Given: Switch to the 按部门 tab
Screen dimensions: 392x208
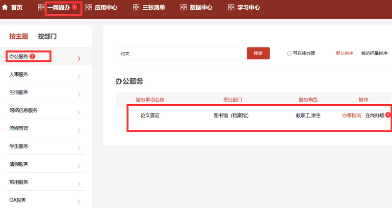Looking at the screenshot, I should (x=47, y=36).
